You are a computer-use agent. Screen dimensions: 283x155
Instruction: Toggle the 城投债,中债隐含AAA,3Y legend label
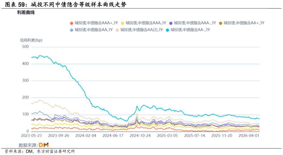tap(146, 23)
